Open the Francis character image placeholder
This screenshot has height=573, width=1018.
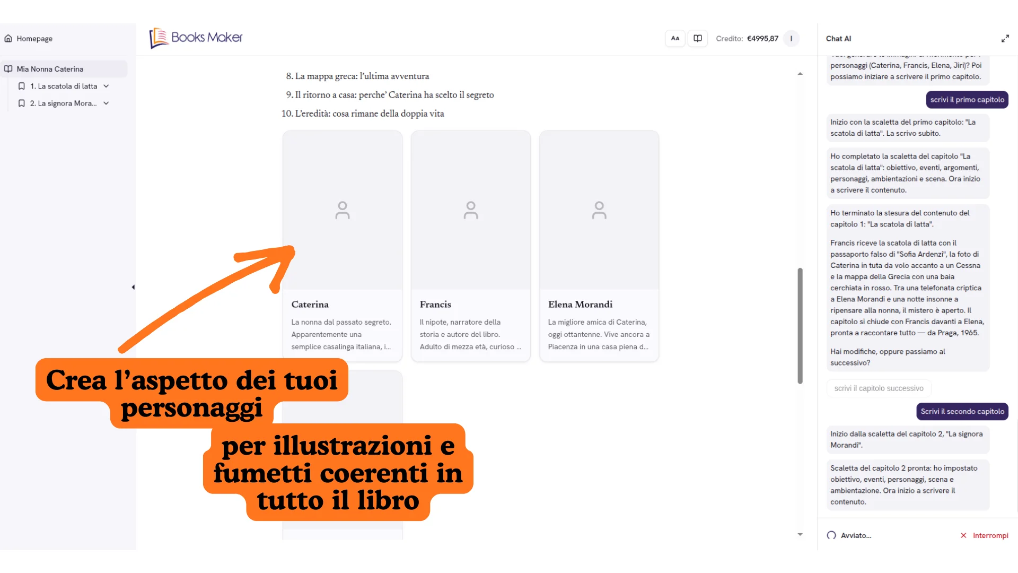[471, 210]
